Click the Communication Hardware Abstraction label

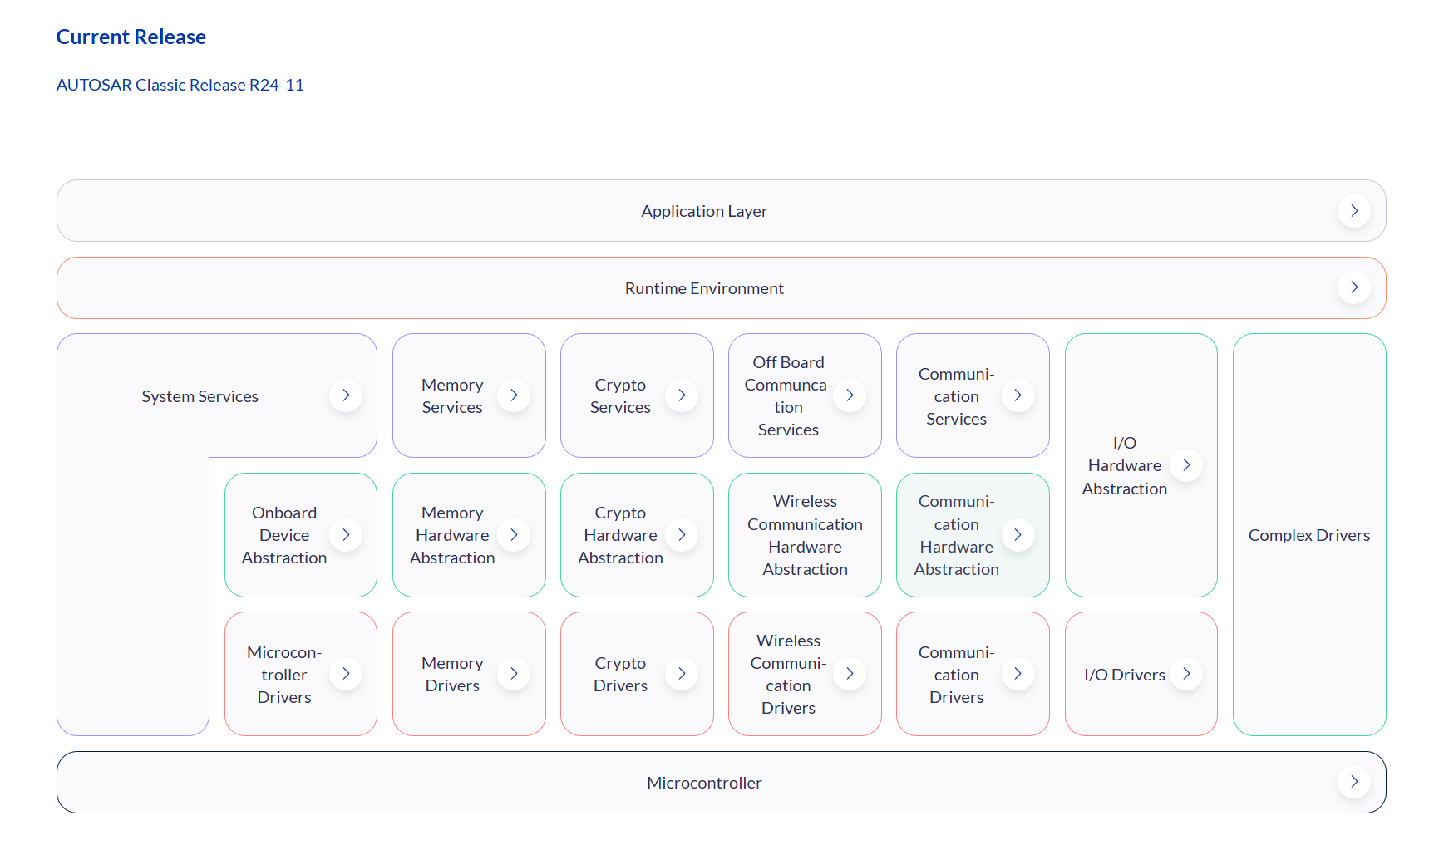[956, 535]
